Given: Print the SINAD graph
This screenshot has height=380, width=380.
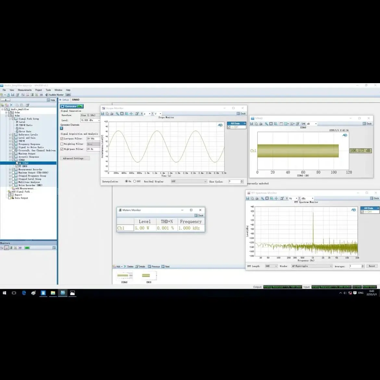Looking at the screenshot, I should 261,124.
